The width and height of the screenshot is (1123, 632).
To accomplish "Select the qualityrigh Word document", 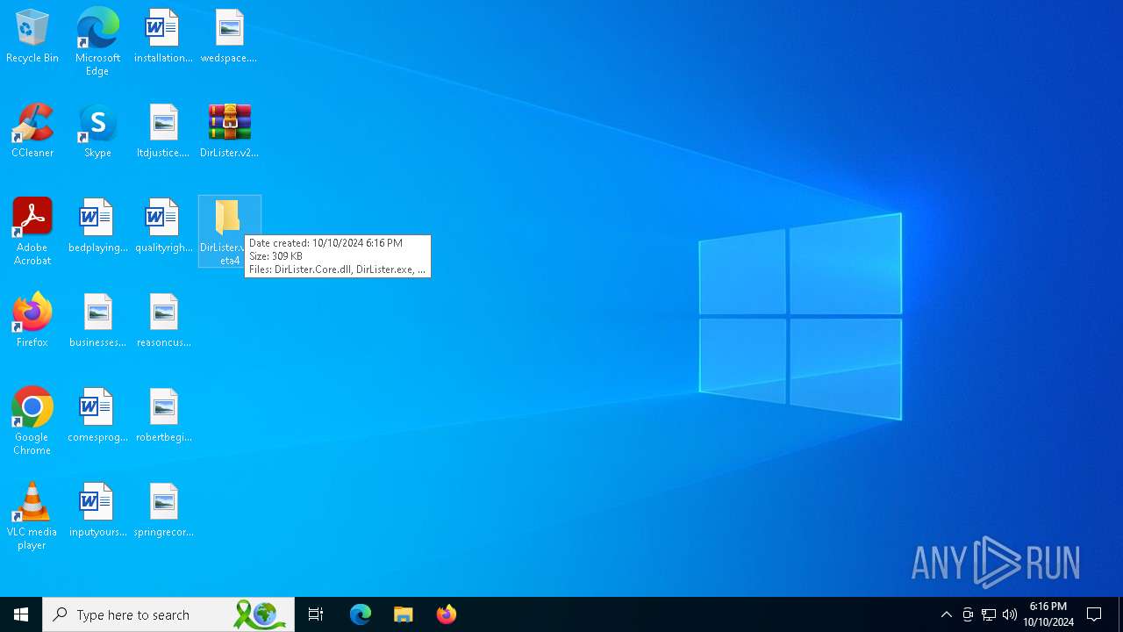I will 163,226.
